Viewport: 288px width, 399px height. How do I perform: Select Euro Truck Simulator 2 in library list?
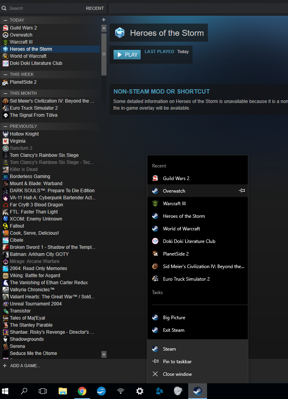pyautogui.click(x=50, y=108)
